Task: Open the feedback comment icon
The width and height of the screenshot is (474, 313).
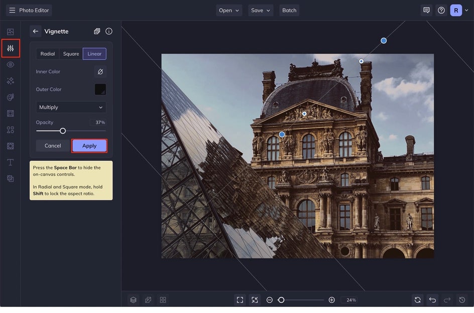Action: coord(426,10)
